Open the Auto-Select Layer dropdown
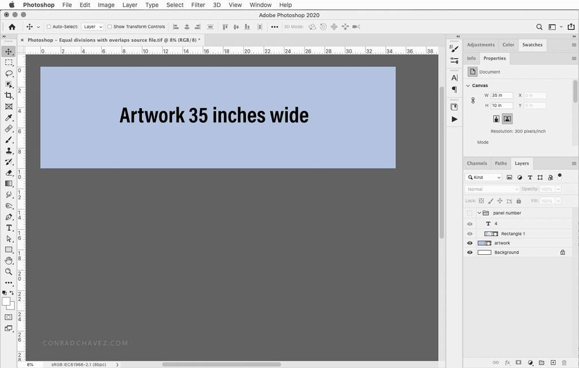Viewport: 579px width, 368px height. pos(92,27)
